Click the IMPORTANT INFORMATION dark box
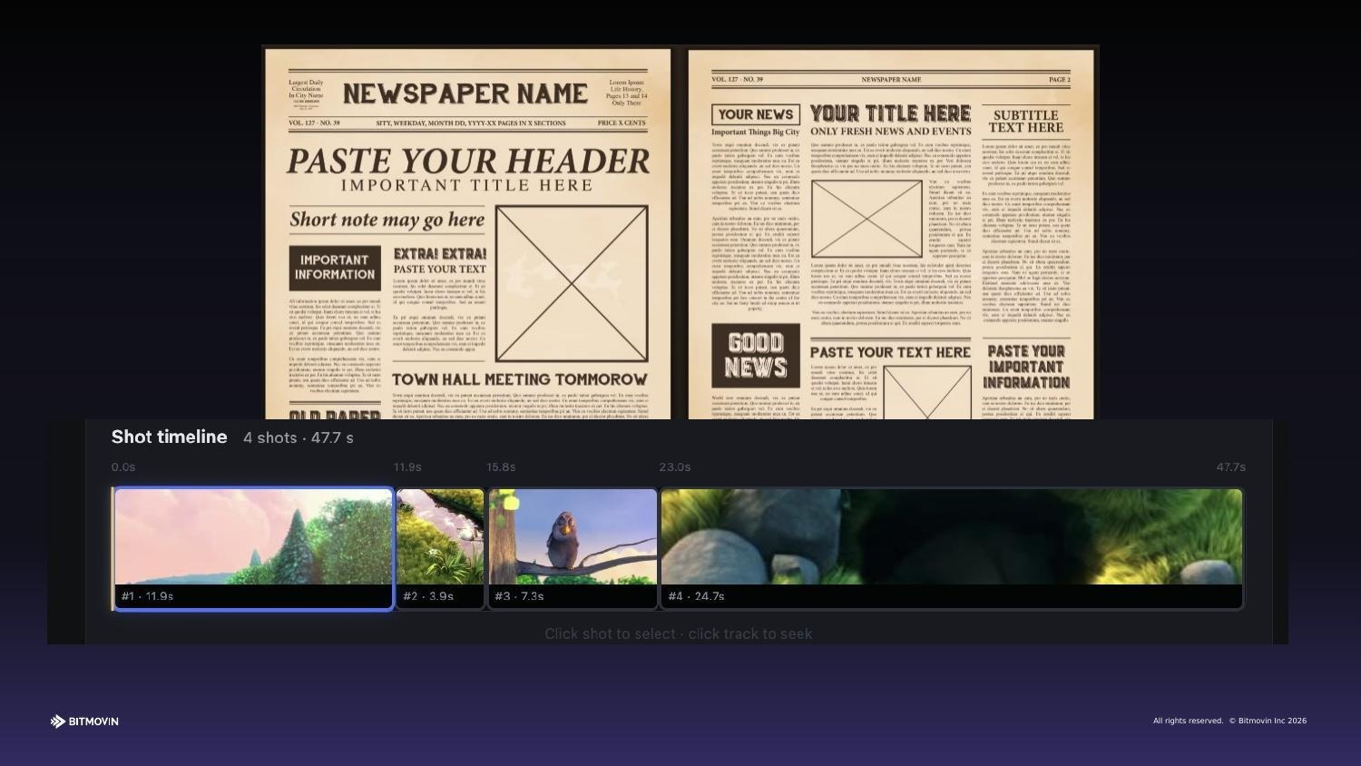Screen dimensions: 1361x766 pyautogui.click(x=335, y=268)
